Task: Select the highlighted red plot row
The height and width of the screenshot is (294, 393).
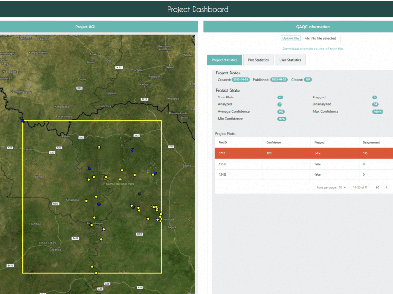Action: [304, 153]
